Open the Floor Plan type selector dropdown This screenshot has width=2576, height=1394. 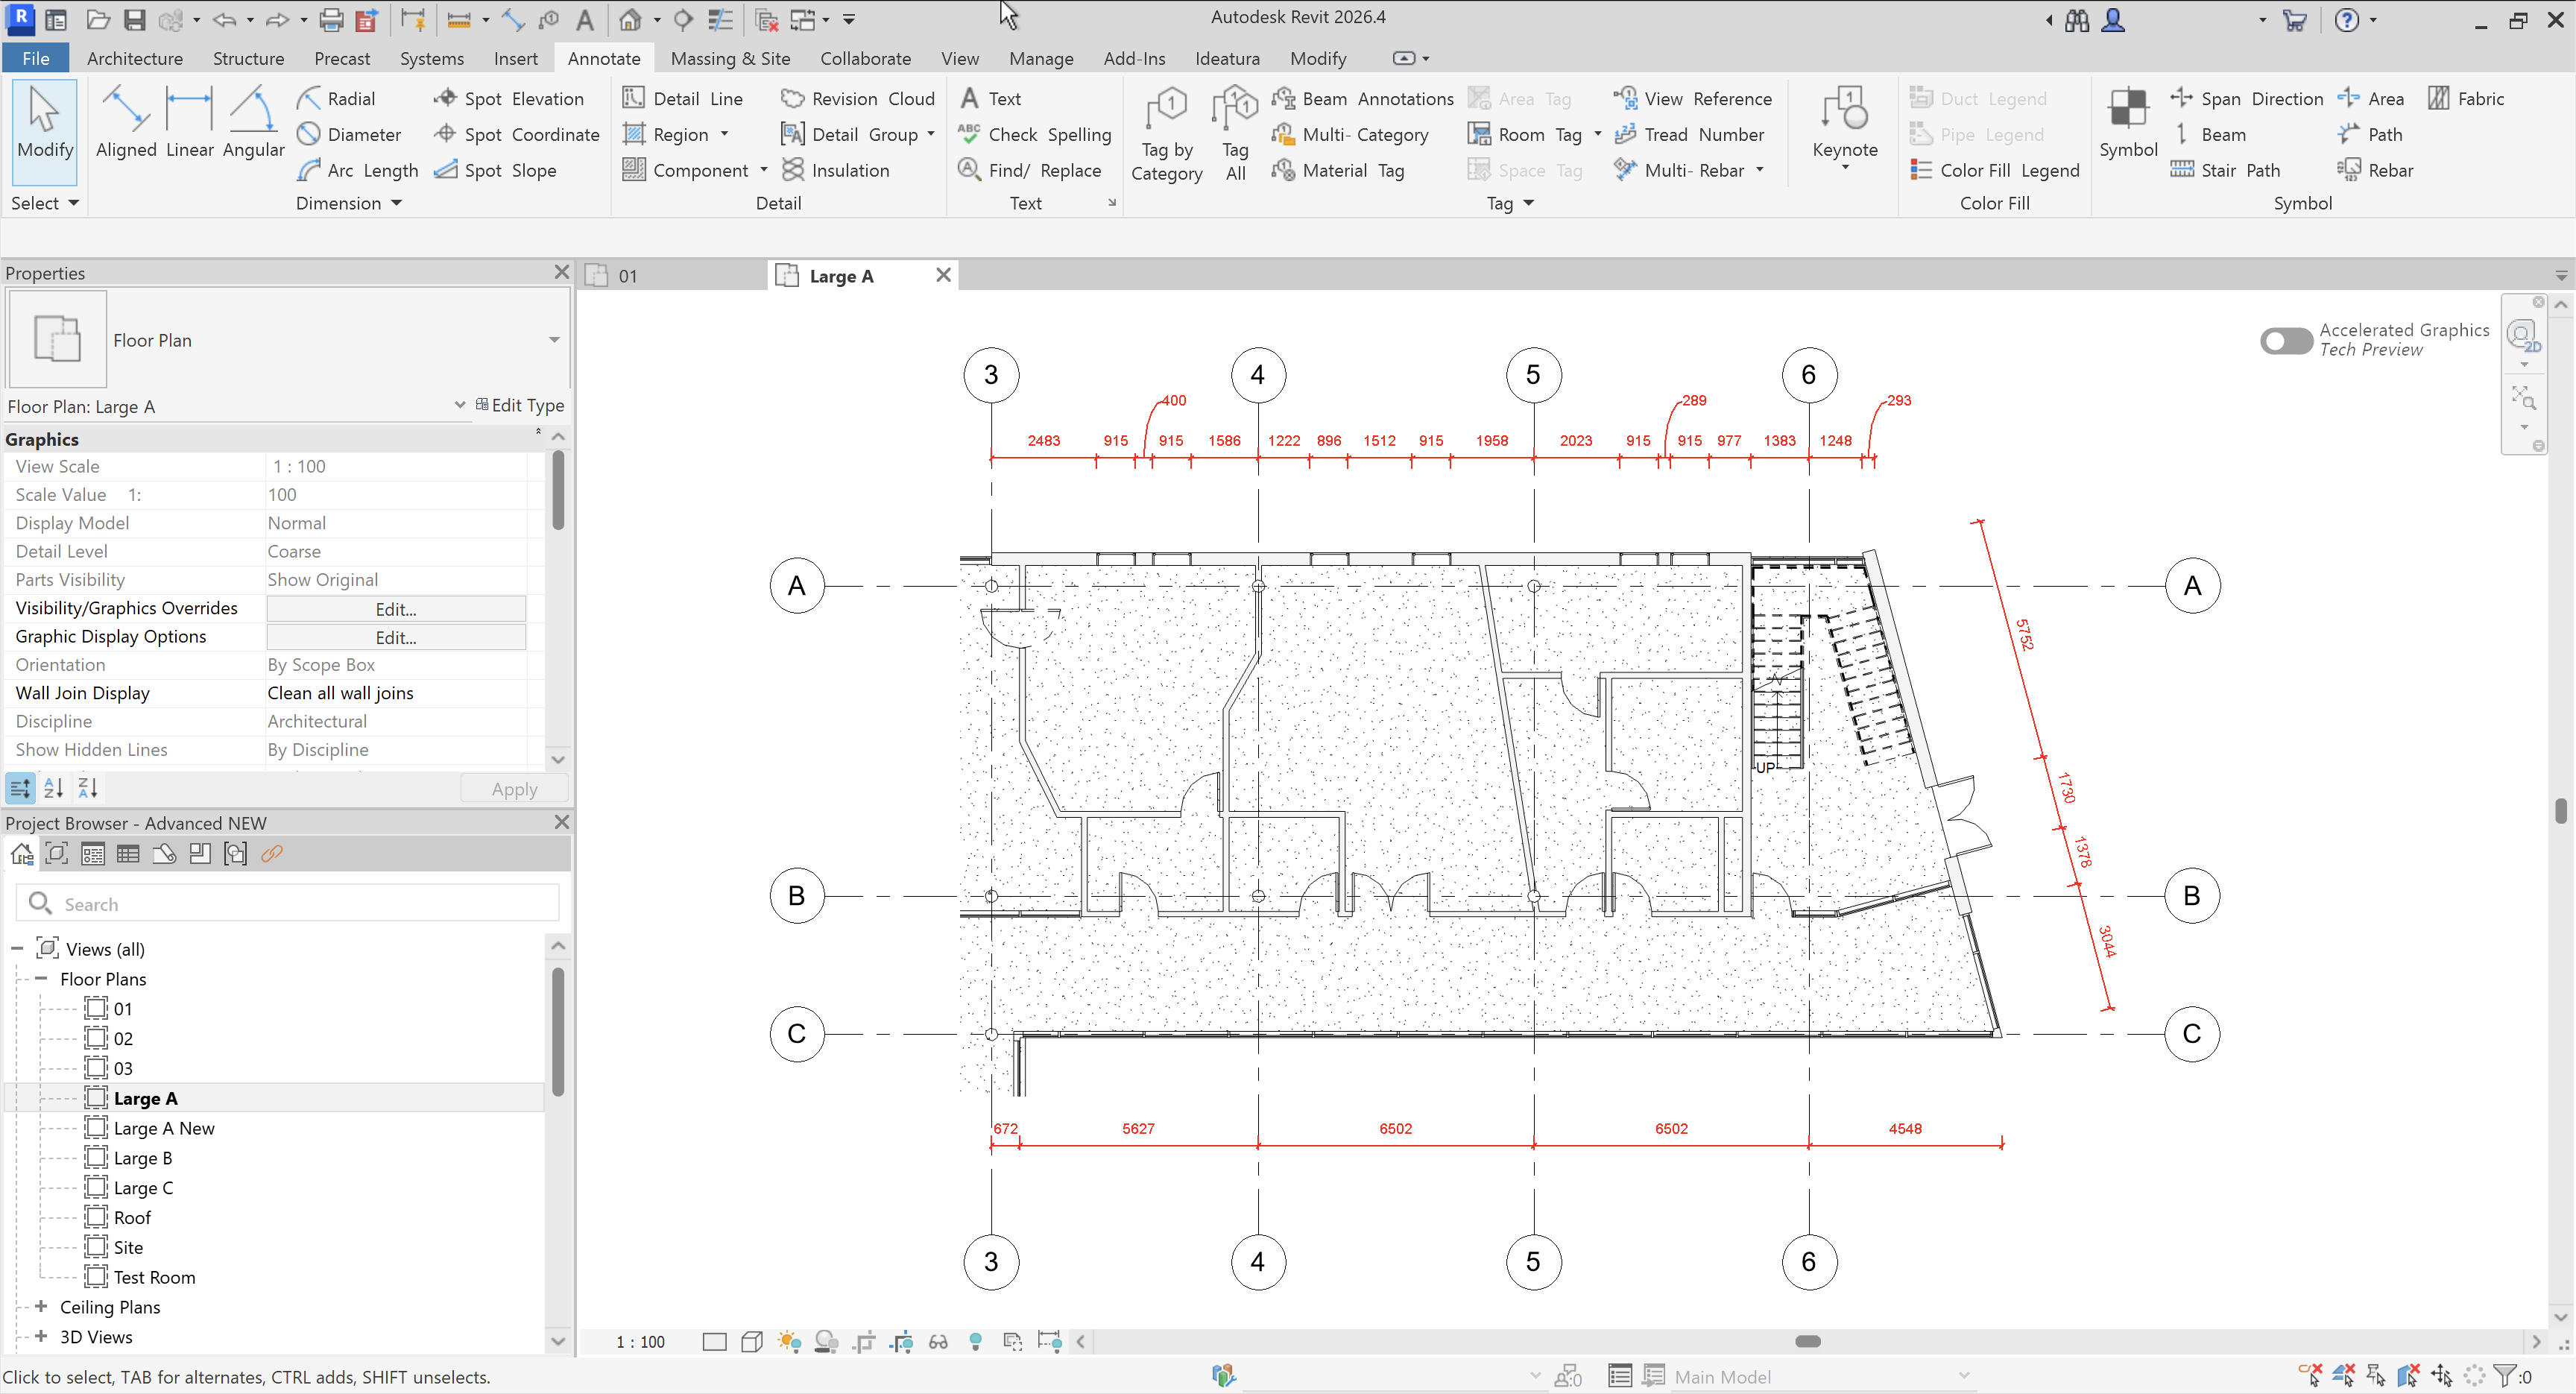(x=553, y=340)
